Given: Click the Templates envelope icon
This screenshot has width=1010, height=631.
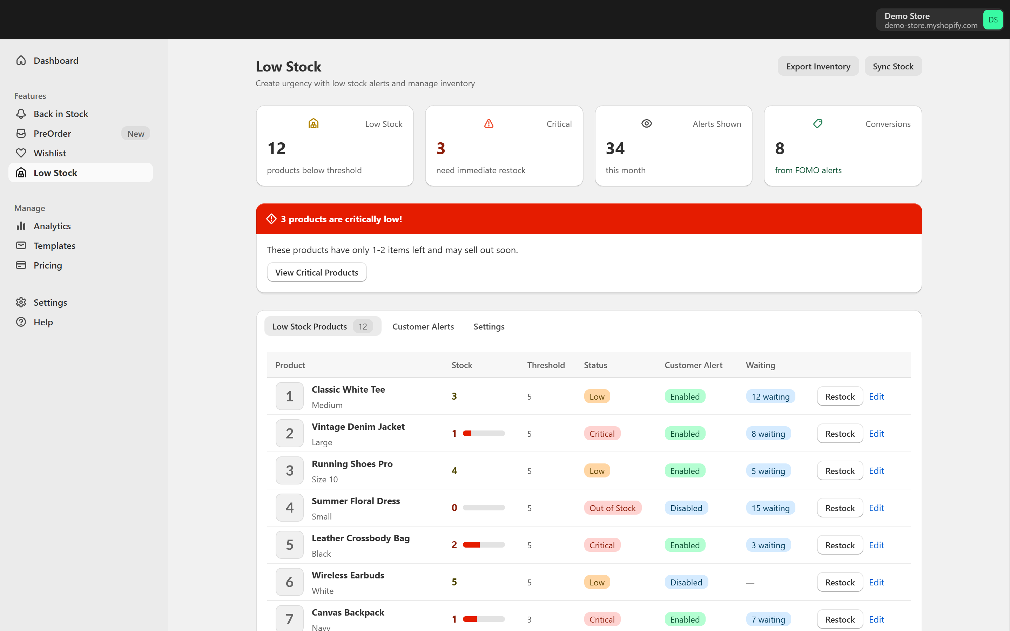Looking at the screenshot, I should coord(21,246).
